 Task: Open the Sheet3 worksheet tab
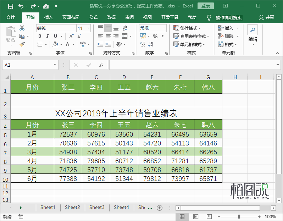(x=97, y=207)
